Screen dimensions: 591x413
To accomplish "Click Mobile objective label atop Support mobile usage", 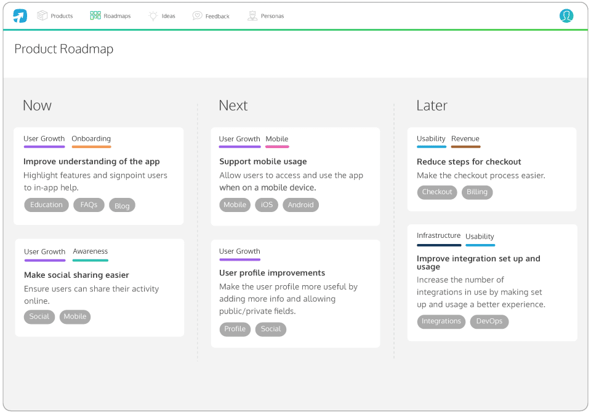I will tap(277, 139).
